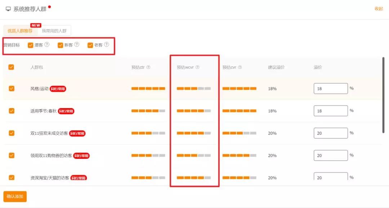Click 预估ctr bar for 风格:运动 row

point(148,88)
